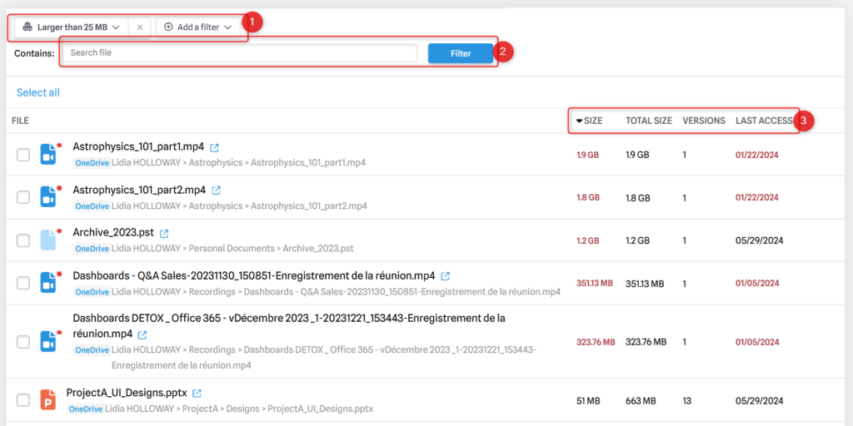The image size is (853, 426).
Task: Select the ProjectA_UI_Designs.pptx checkbox
Action: point(23,400)
